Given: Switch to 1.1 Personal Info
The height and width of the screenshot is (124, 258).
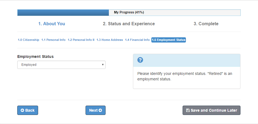Looking at the screenshot, I should click(x=53, y=40).
